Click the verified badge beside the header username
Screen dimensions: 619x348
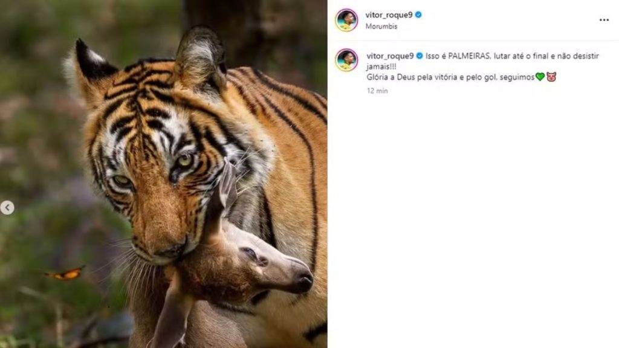pyautogui.click(x=417, y=16)
